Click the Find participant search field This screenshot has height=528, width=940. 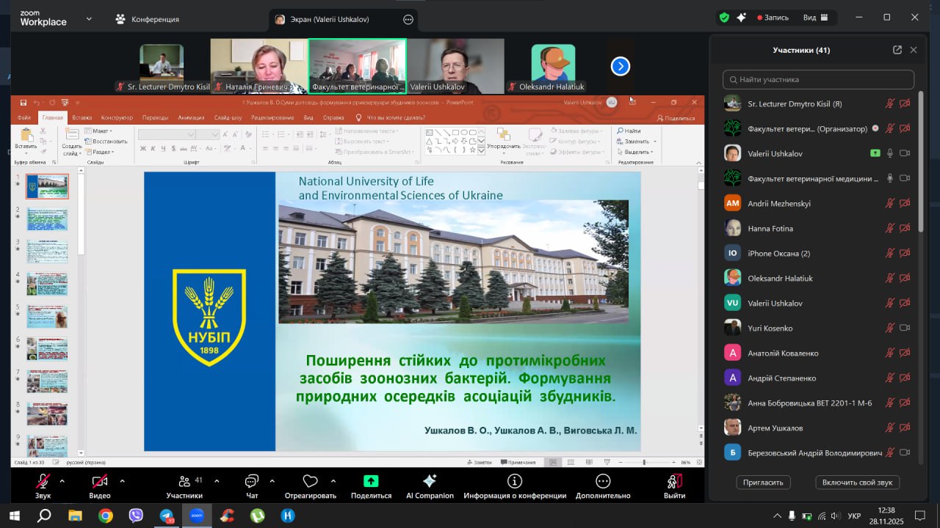[818, 79]
